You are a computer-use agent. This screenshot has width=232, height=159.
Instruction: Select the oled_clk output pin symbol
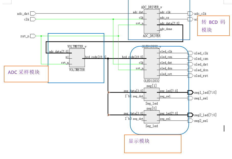click(190, 53)
